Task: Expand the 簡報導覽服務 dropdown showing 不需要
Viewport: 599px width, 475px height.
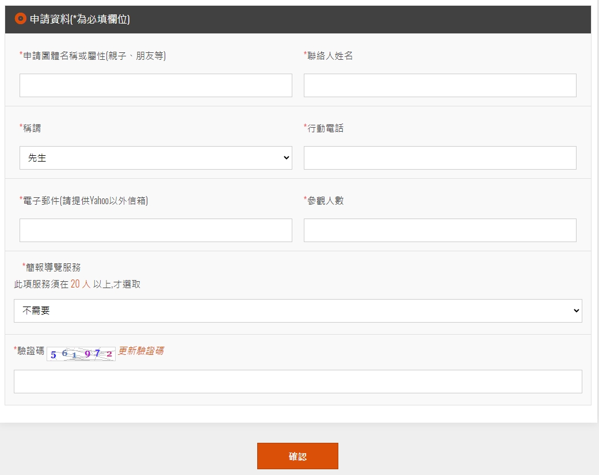Action: [297, 311]
